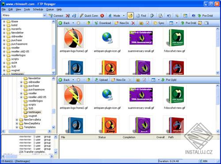
Task: Open Back history dropdown arrow in Download toolbar
Action: (x=73, y=23)
